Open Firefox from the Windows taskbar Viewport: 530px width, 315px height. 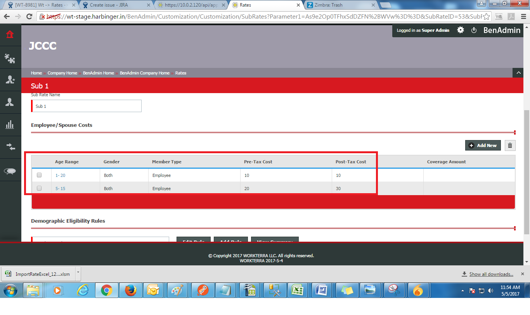131,290
